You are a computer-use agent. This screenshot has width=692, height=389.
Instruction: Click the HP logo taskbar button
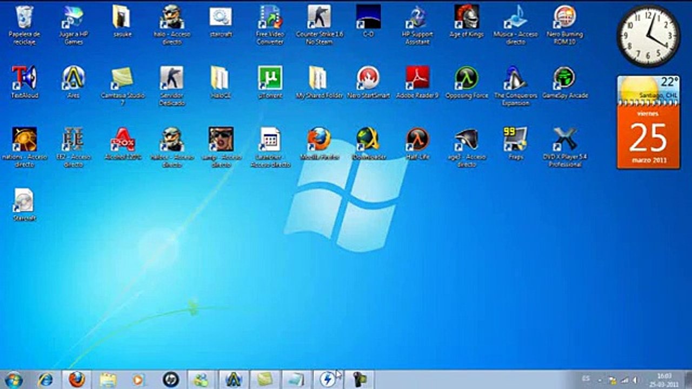[x=171, y=380]
